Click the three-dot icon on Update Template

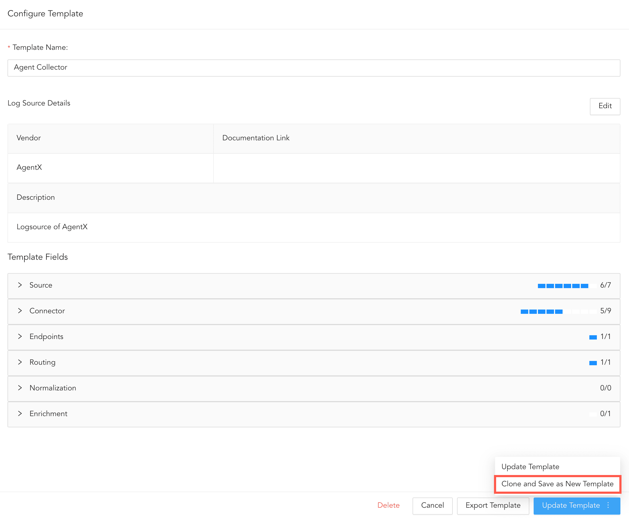(x=608, y=506)
